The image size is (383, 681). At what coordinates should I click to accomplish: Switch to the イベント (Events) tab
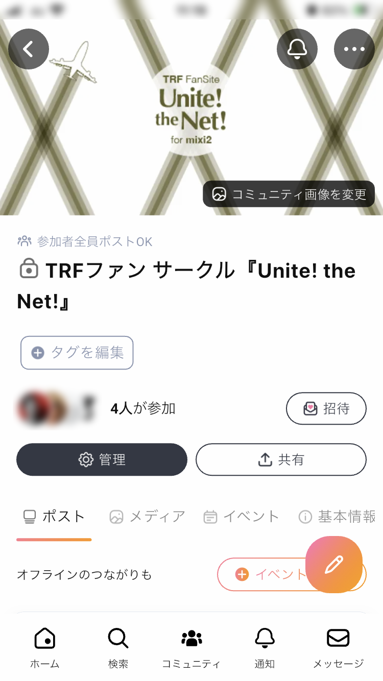click(241, 517)
